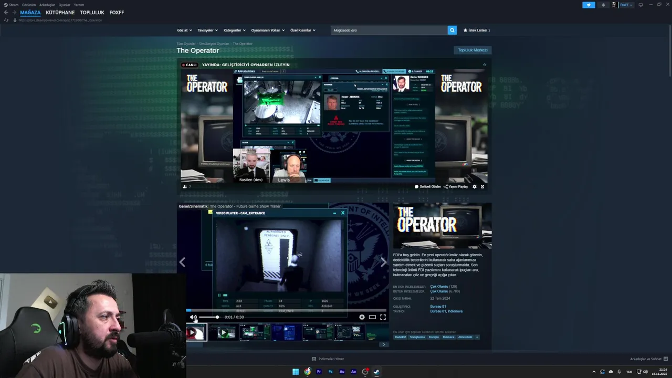Open the FoxFF account dropdown
The image size is (672, 378).
click(x=626, y=5)
